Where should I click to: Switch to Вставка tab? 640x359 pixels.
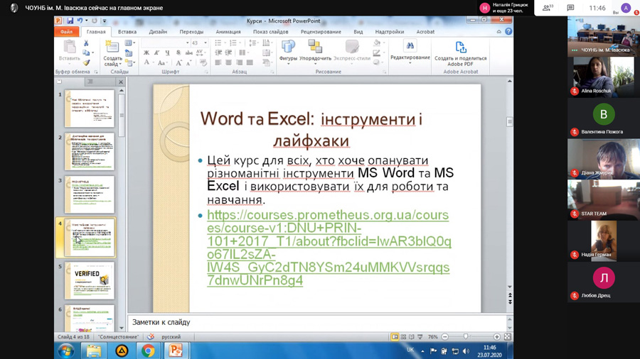coord(127,32)
